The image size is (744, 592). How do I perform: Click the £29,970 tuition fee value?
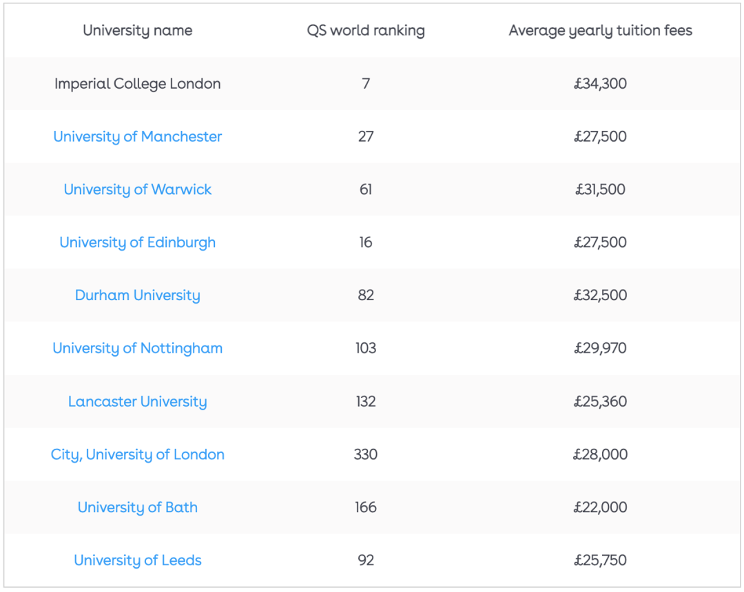[x=600, y=348]
